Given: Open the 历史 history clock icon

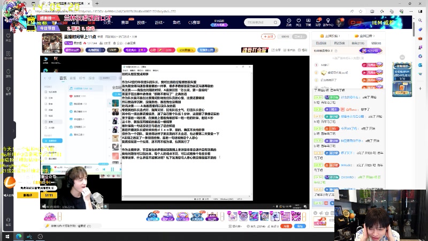Looking at the screenshot, I should (x=289, y=22).
